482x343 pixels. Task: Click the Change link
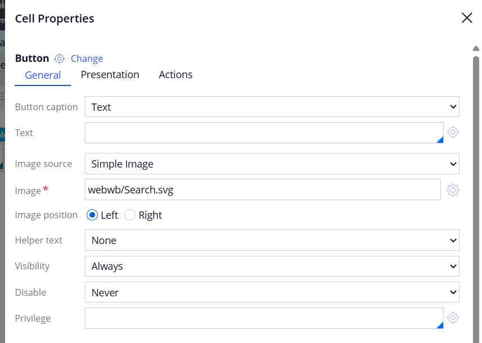point(87,58)
